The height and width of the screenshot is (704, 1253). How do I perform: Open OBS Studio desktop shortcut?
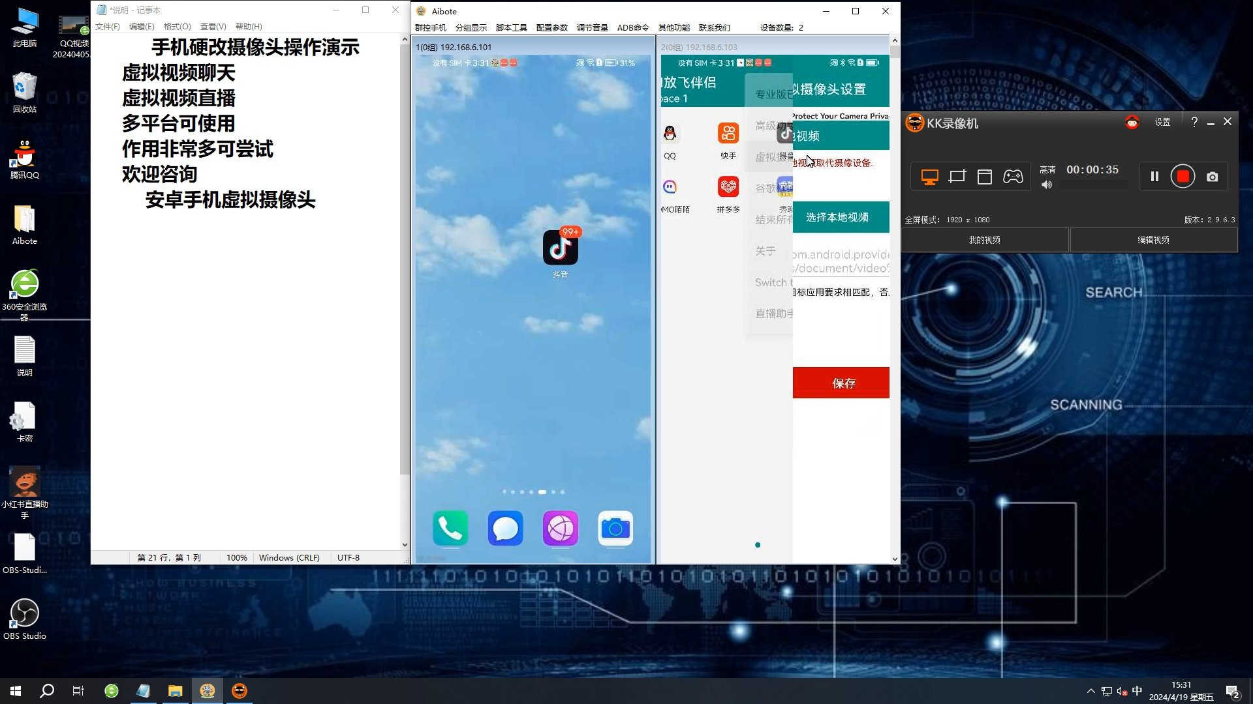25,620
